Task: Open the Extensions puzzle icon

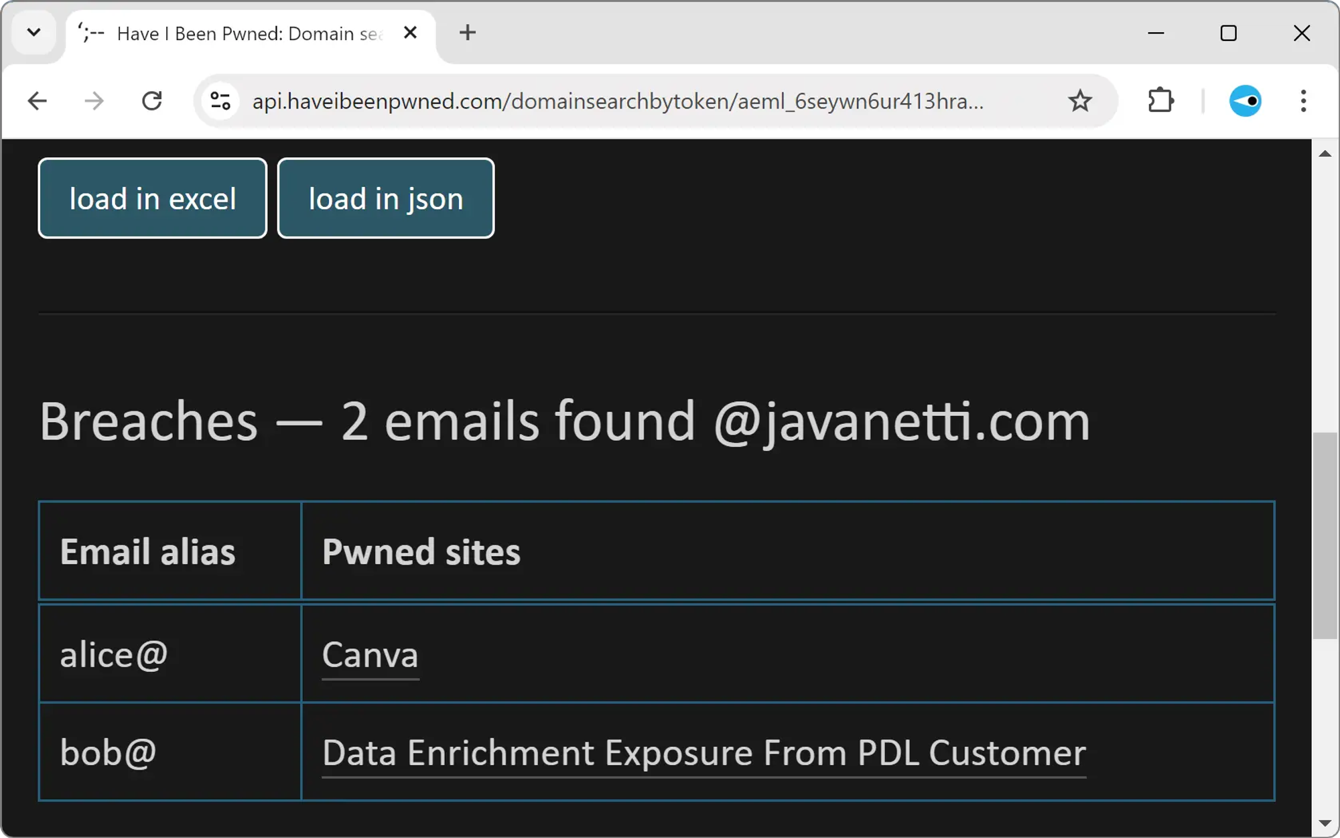Action: coord(1160,101)
